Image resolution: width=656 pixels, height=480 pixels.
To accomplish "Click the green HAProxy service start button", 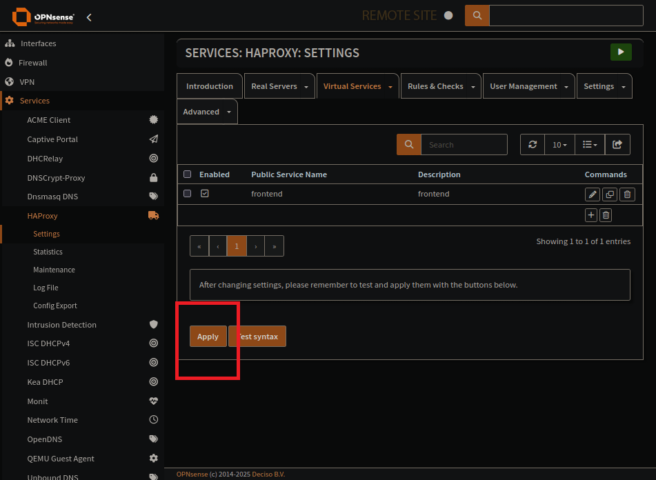I will [621, 52].
